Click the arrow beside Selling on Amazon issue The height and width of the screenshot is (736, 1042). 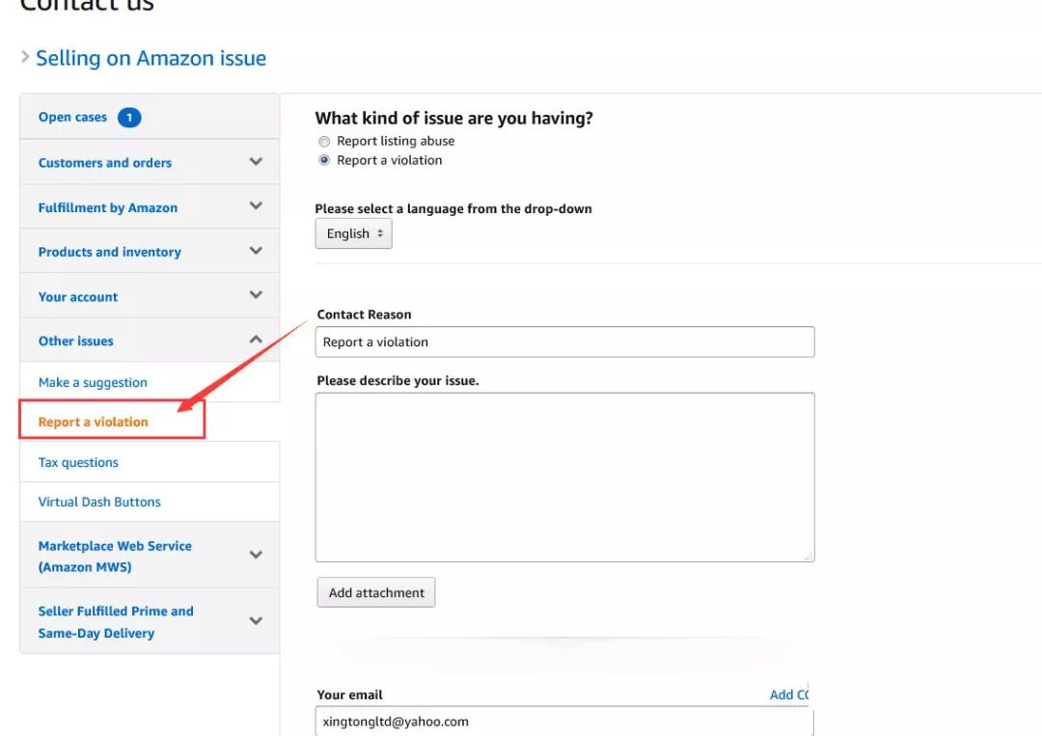25,57
